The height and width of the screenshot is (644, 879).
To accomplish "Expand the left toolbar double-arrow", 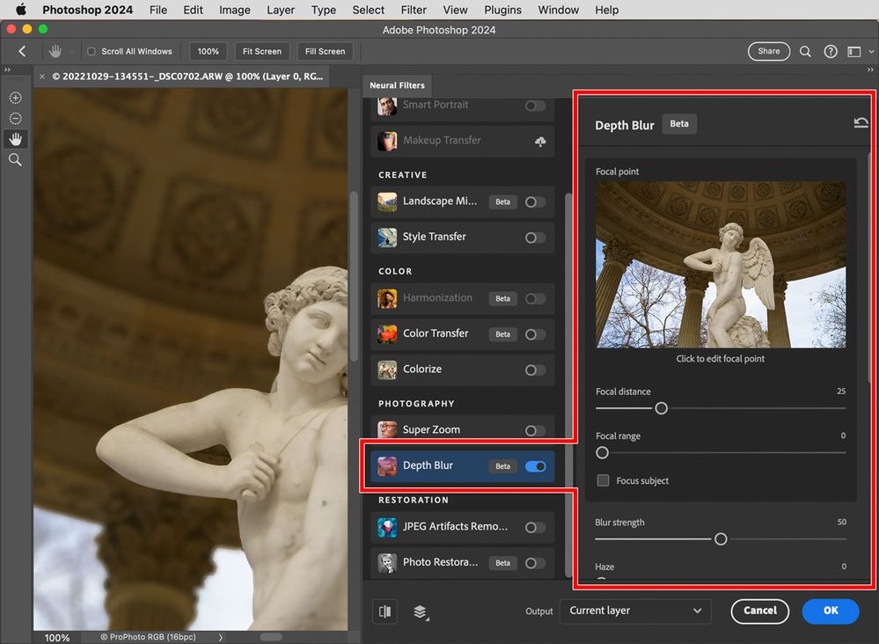I will tap(7, 70).
